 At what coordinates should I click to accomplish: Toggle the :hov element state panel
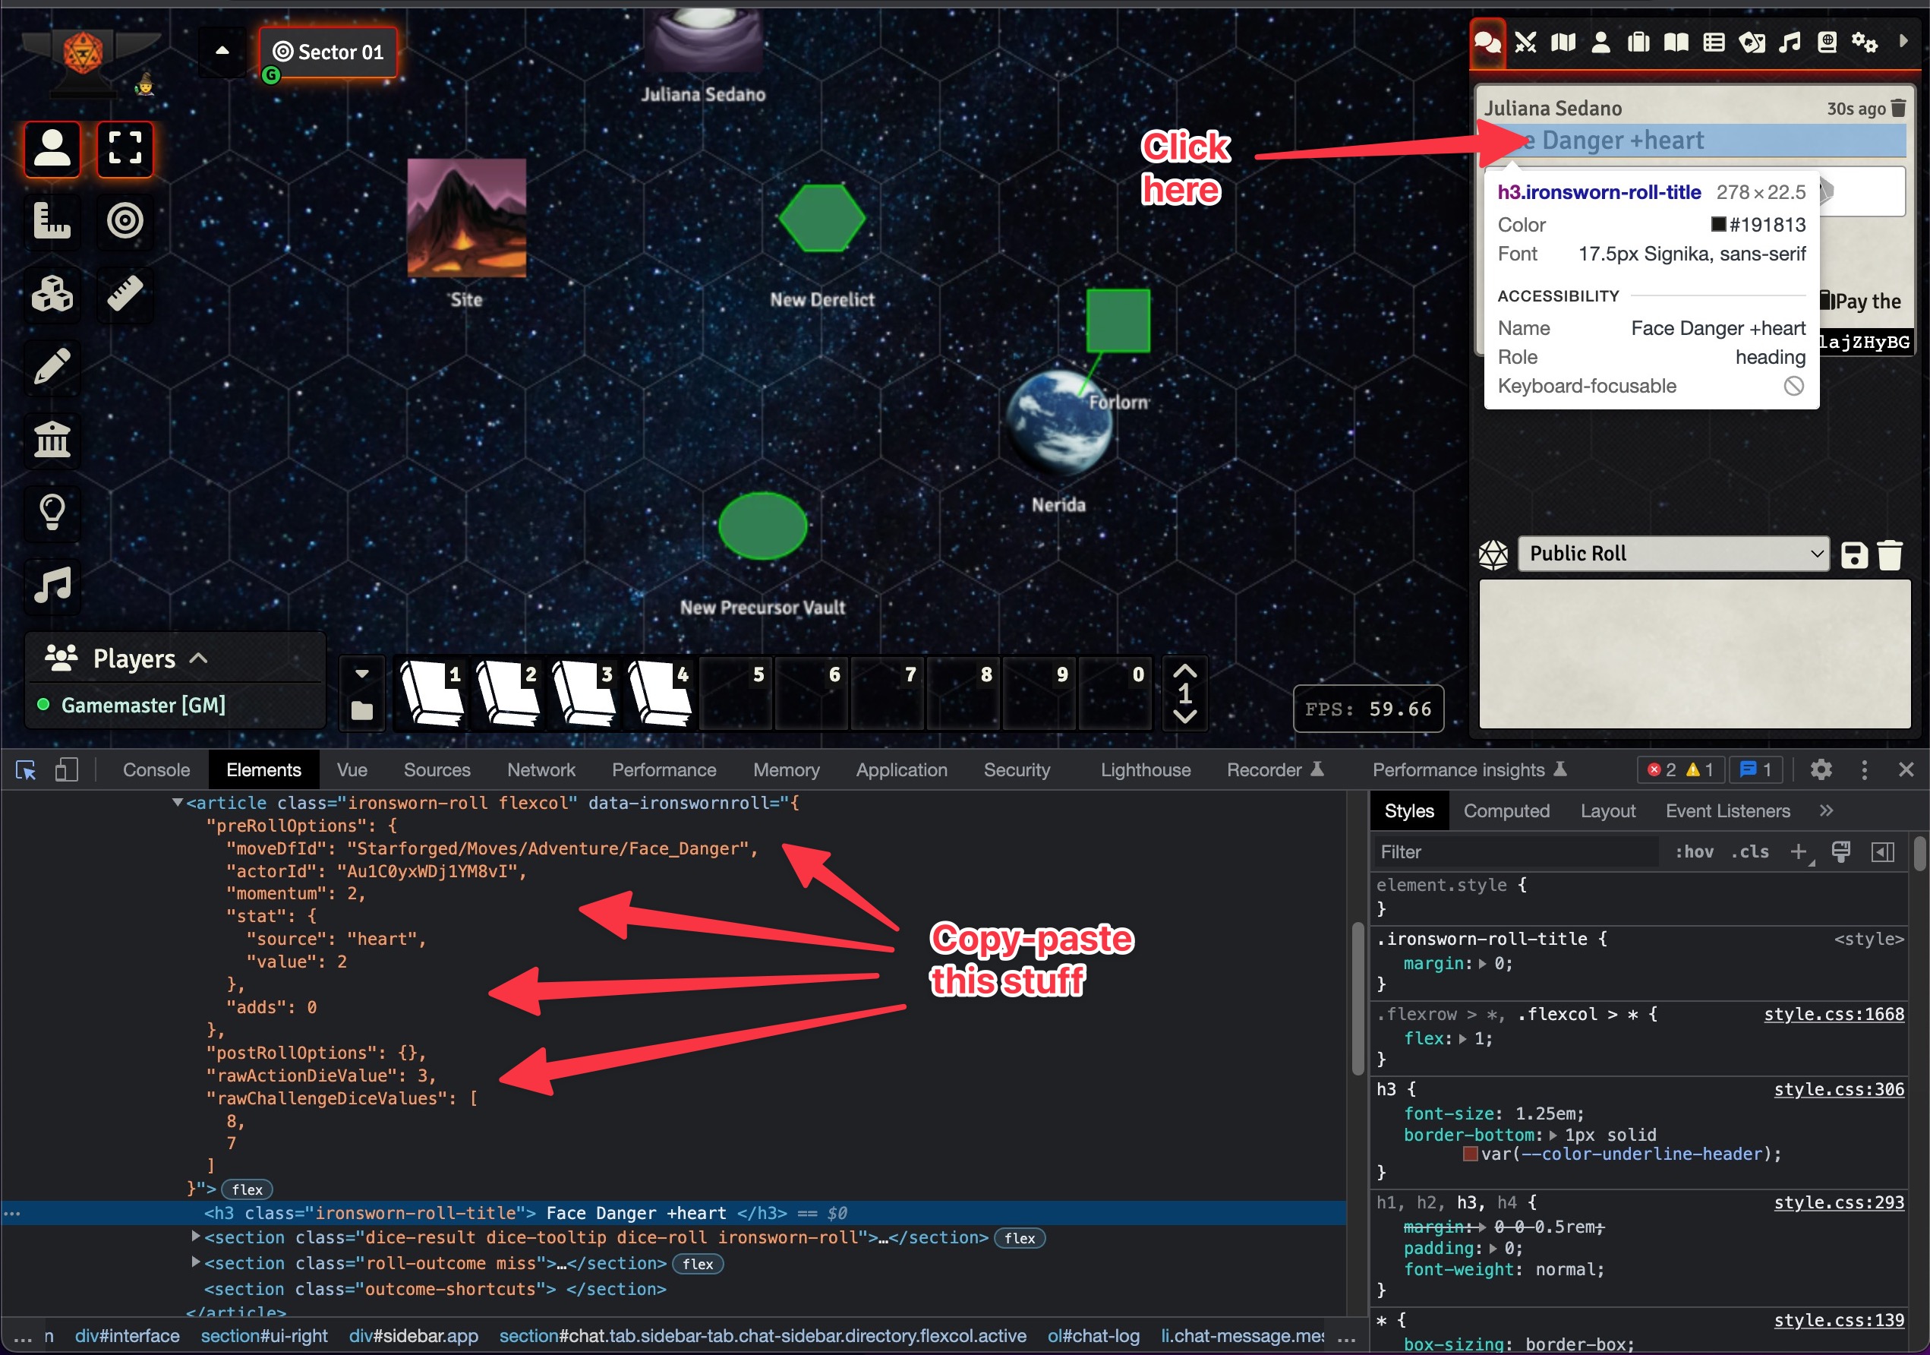pyautogui.click(x=1694, y=852)
